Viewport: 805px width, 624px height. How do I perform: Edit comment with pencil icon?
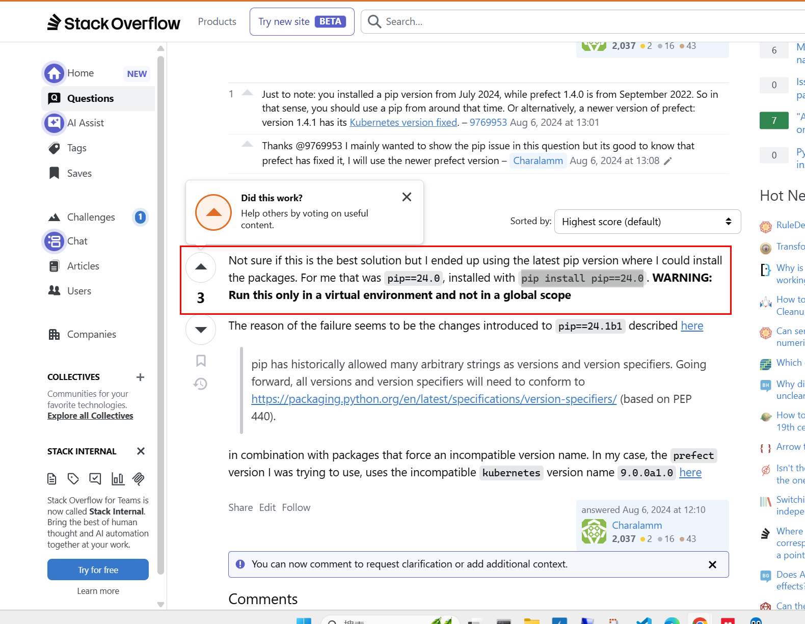point(668,161)
